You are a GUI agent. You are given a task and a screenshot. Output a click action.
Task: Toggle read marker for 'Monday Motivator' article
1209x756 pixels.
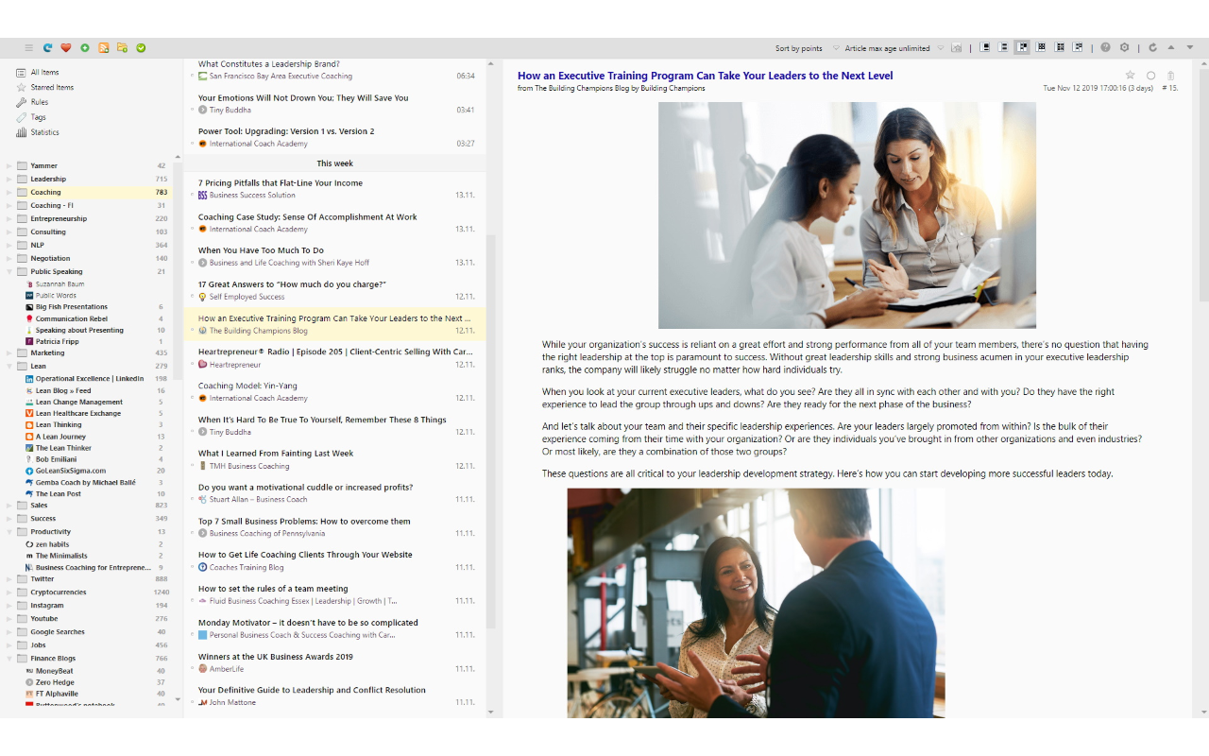coord(192,636)
